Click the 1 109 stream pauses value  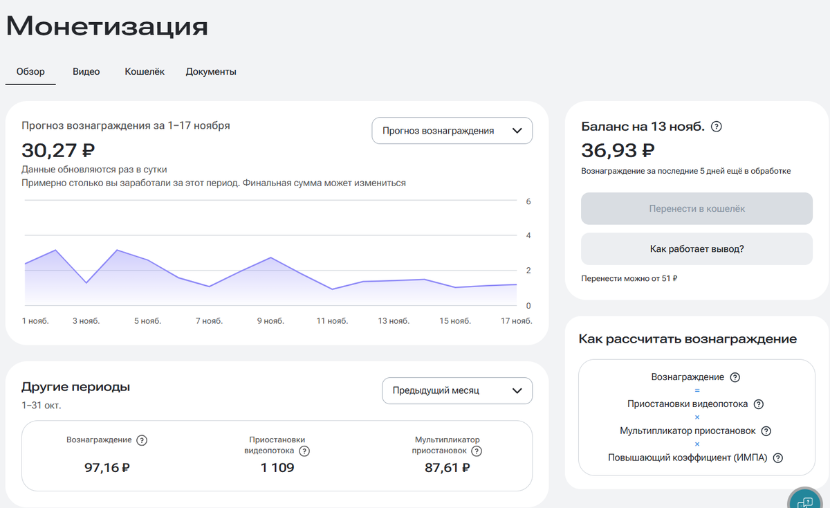point(277,468)
